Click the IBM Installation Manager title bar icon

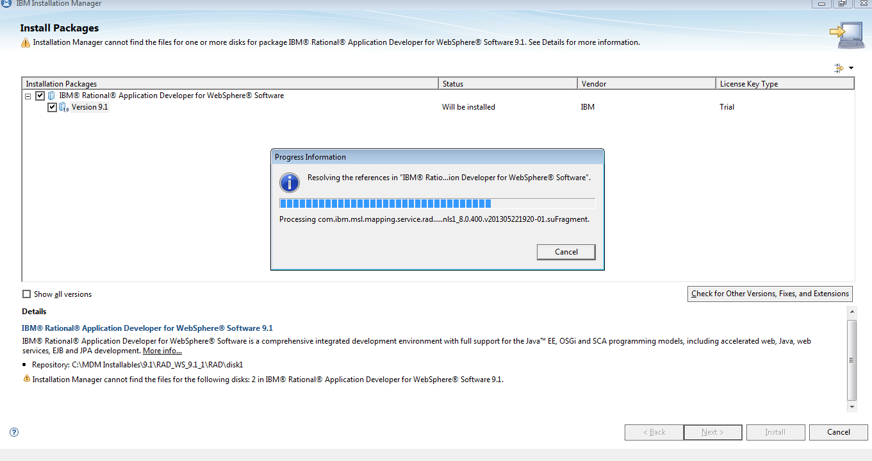tap(6, 3)
